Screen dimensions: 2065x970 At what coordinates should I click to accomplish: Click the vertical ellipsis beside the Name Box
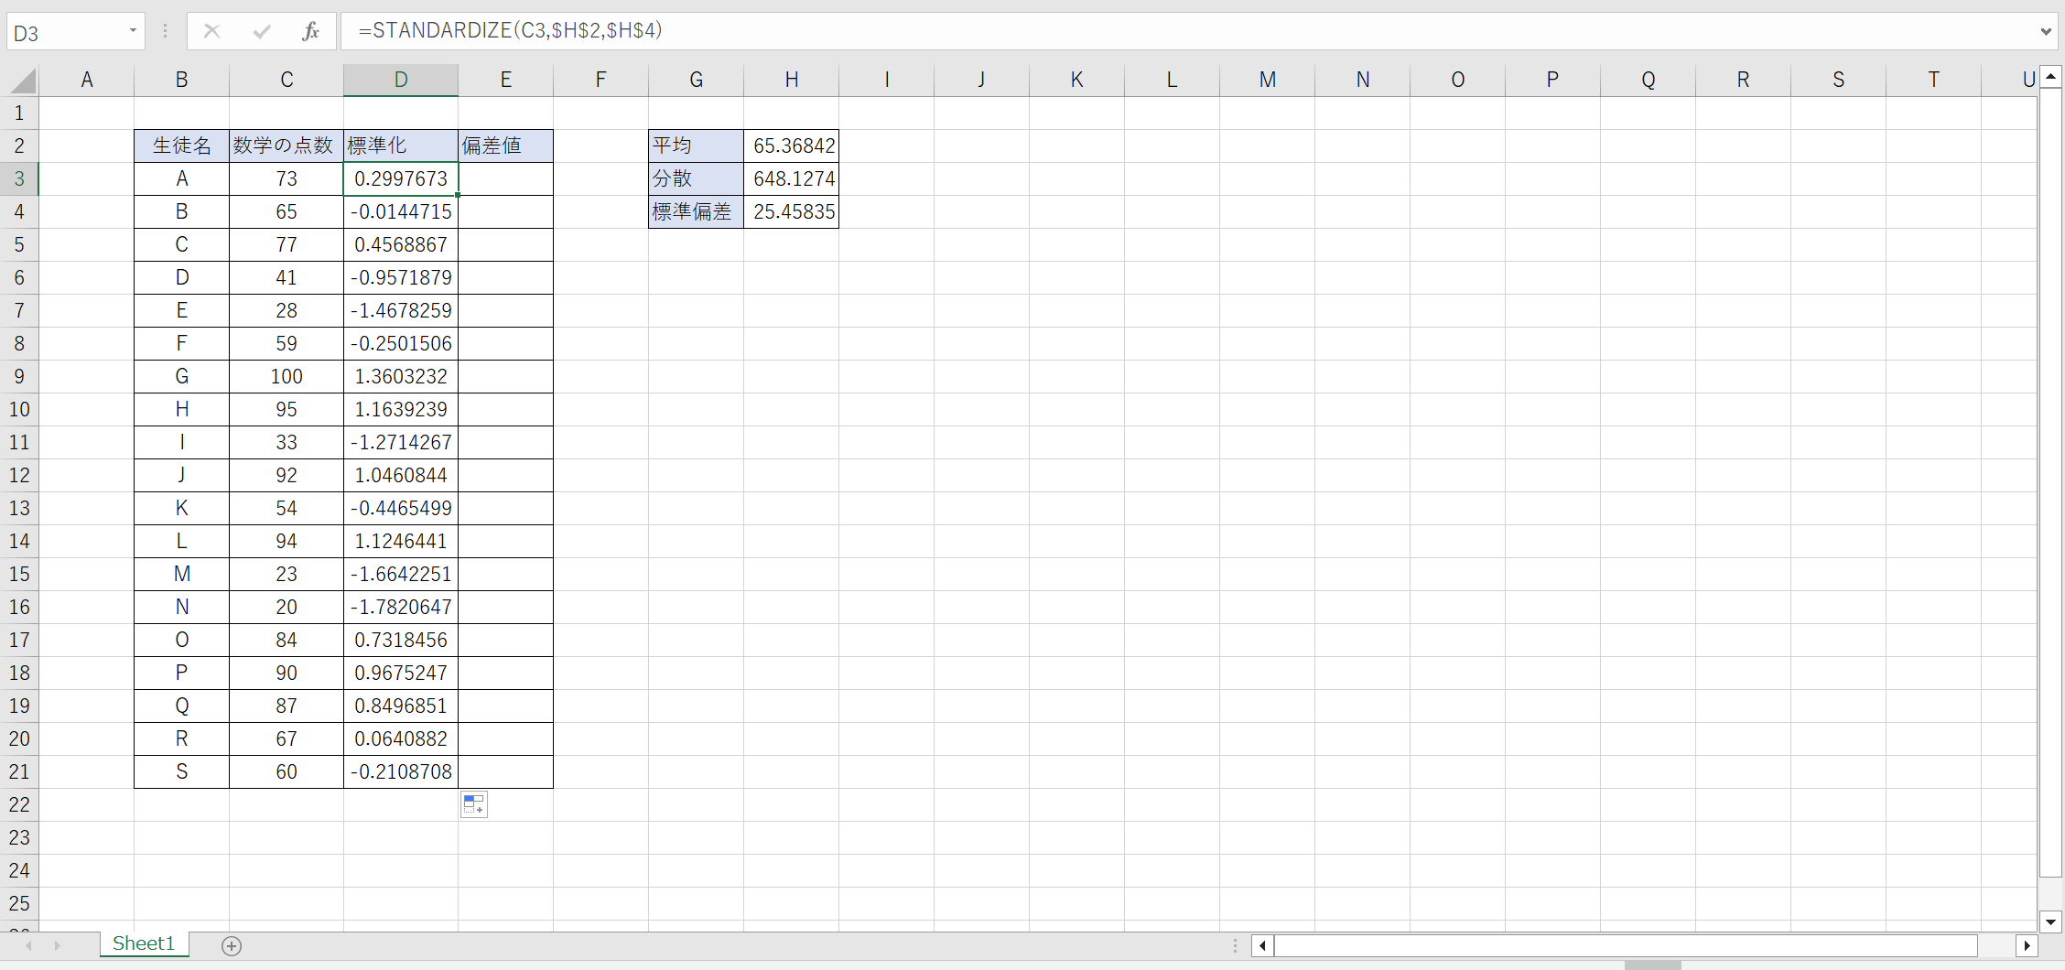165,30
